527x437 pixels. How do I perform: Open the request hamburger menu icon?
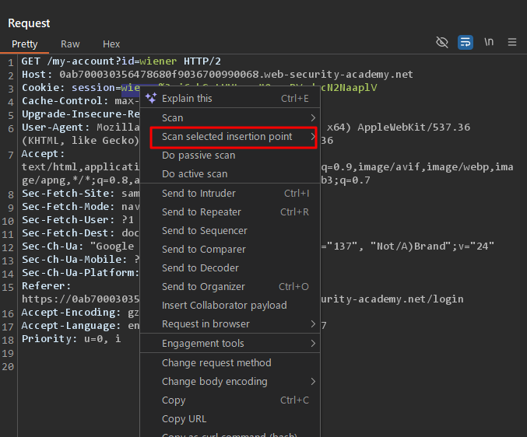point(512,42)
